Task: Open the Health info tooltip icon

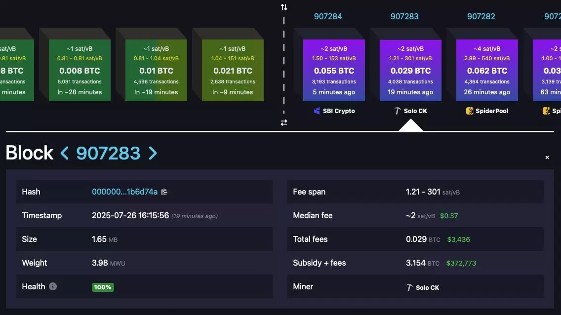Action: (52, 286)
